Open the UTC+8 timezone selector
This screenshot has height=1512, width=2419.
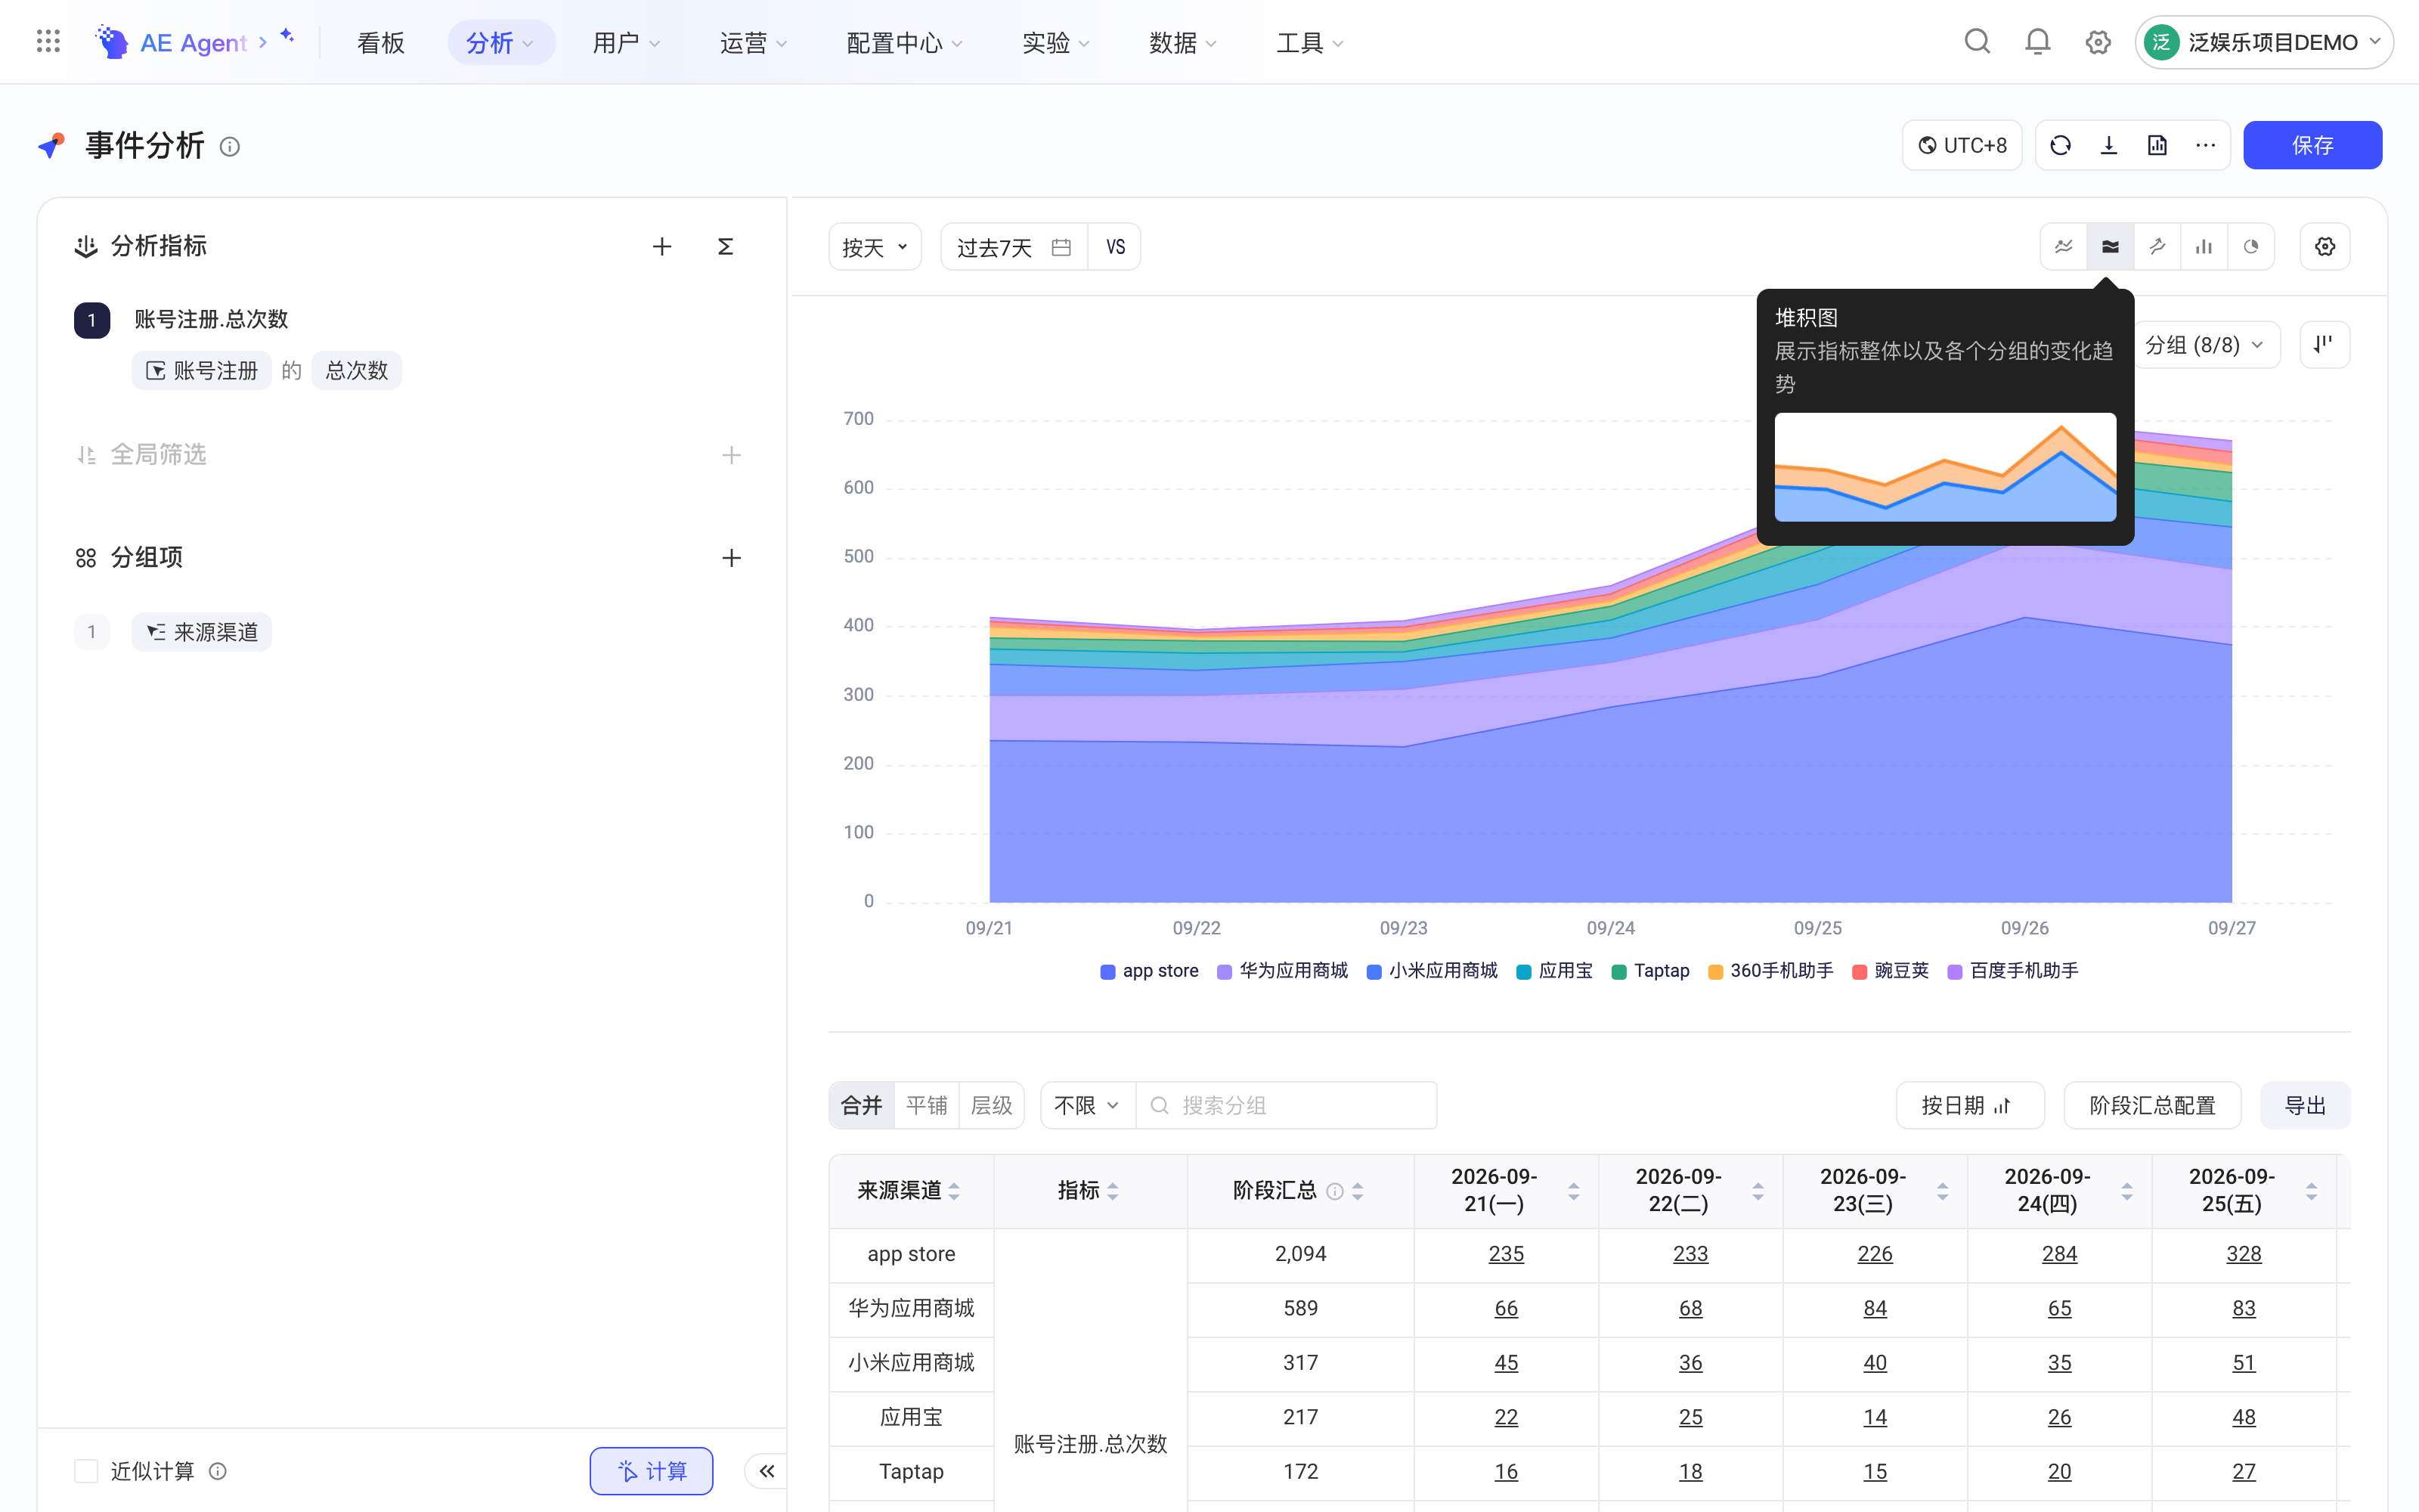coord(1962,146)
